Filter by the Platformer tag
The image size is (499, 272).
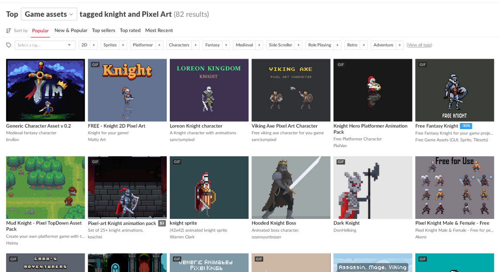point(143,45)
